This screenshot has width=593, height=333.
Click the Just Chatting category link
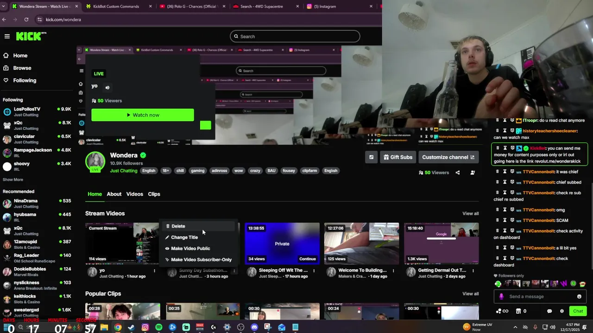(123, 171)
